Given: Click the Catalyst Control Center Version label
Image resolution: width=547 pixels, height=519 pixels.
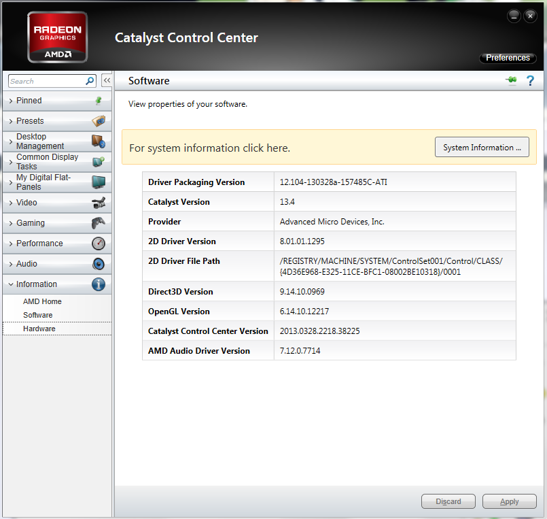Looking at the screenshot, I should tap(208, 331).
